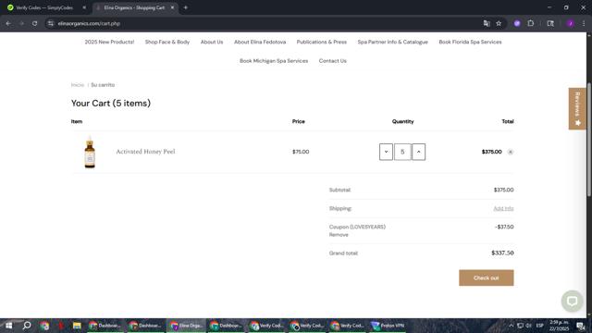592x333 pixels.
Task: Click the taskbar clock and date
Action: click(559, 326)
